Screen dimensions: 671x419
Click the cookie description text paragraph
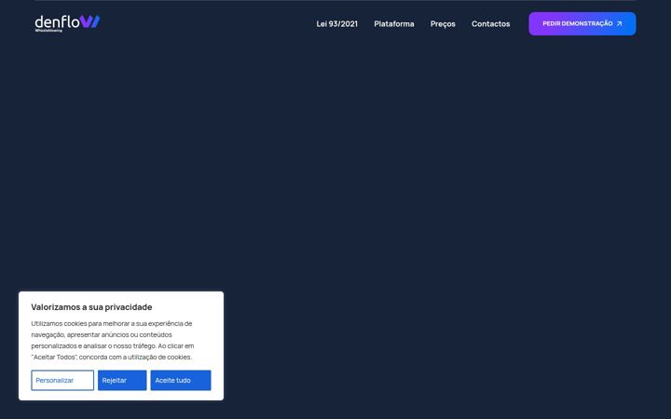[x=113, y=340]
